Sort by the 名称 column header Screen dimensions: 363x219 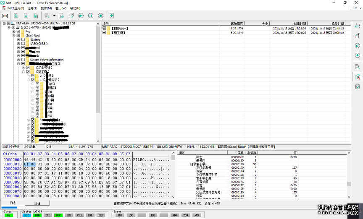coord(160,23)
